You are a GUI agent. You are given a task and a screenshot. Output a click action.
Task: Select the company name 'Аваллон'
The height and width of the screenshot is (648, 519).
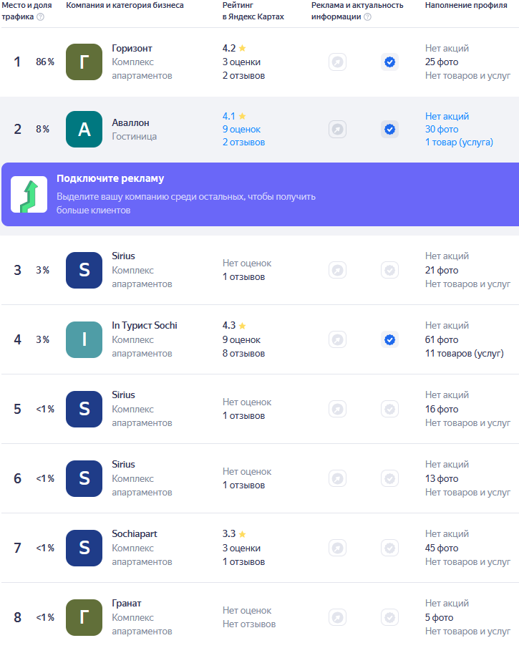[130, 122]
